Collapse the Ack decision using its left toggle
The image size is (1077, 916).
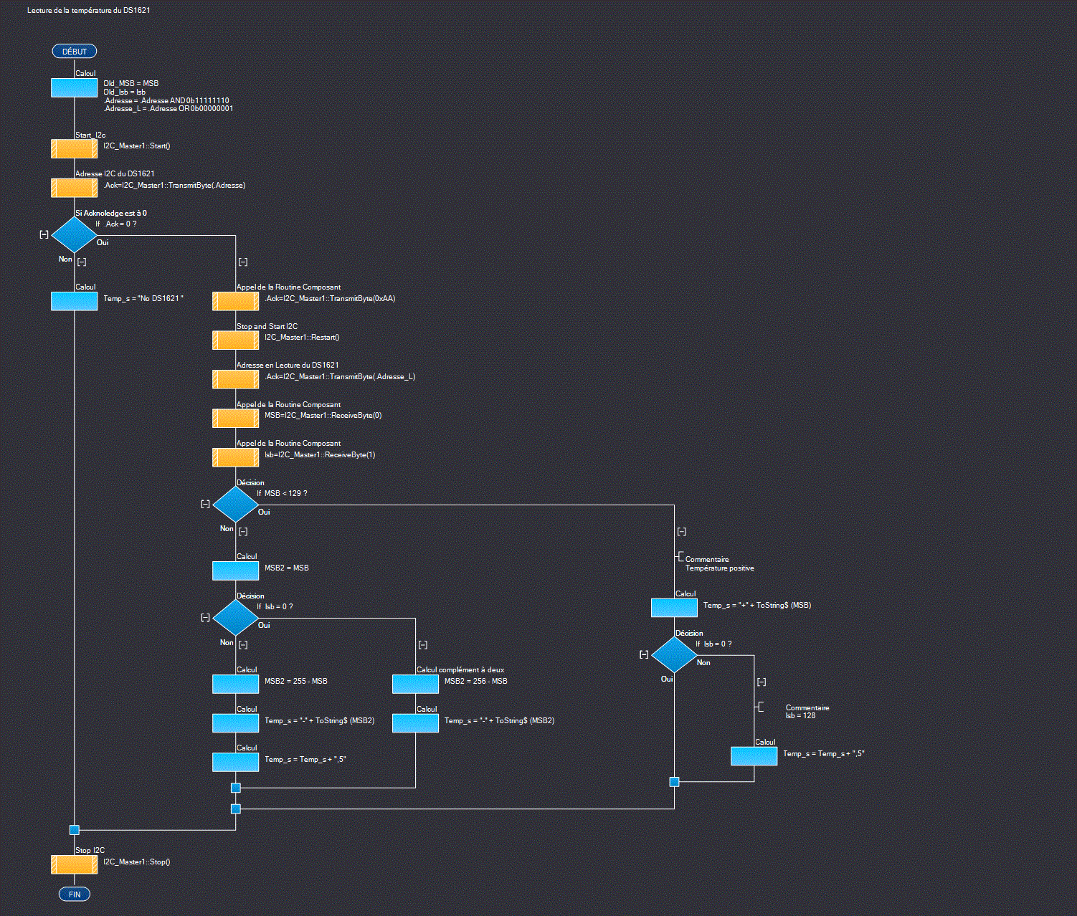[44, 234]
